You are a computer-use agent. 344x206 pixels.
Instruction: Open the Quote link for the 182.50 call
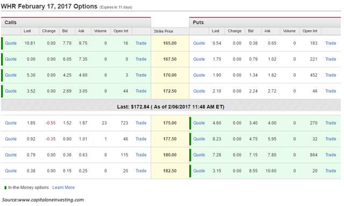tap(11, 171)
